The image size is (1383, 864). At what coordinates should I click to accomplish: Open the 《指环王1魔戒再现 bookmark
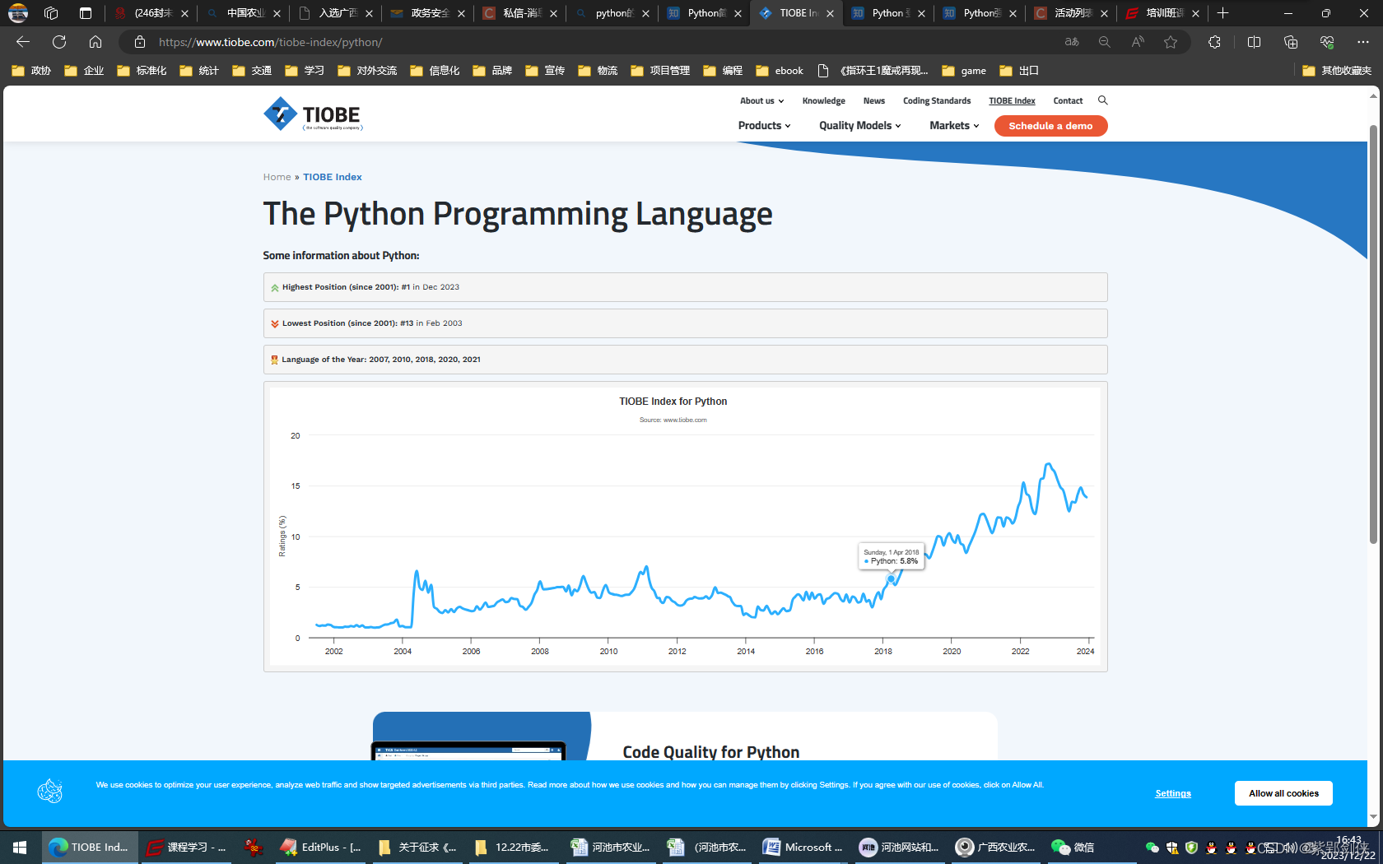(873, 71)
